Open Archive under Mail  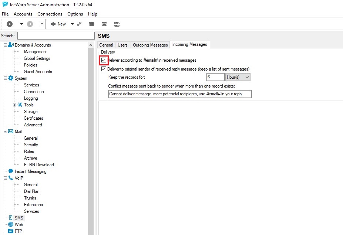[30, 158]
